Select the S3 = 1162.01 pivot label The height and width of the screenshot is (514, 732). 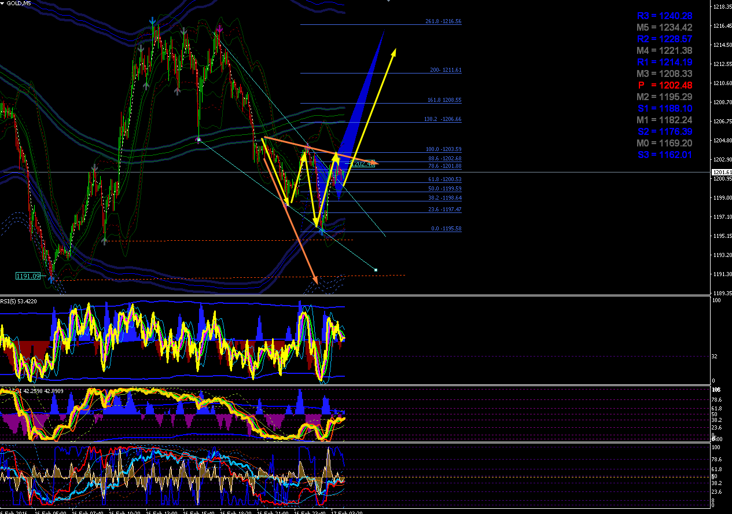point(664,155)
